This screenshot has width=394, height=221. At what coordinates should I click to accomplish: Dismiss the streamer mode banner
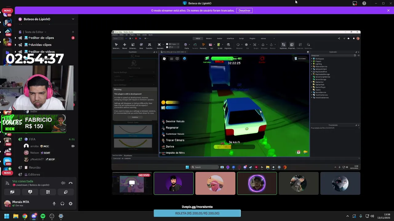(388, 10)
